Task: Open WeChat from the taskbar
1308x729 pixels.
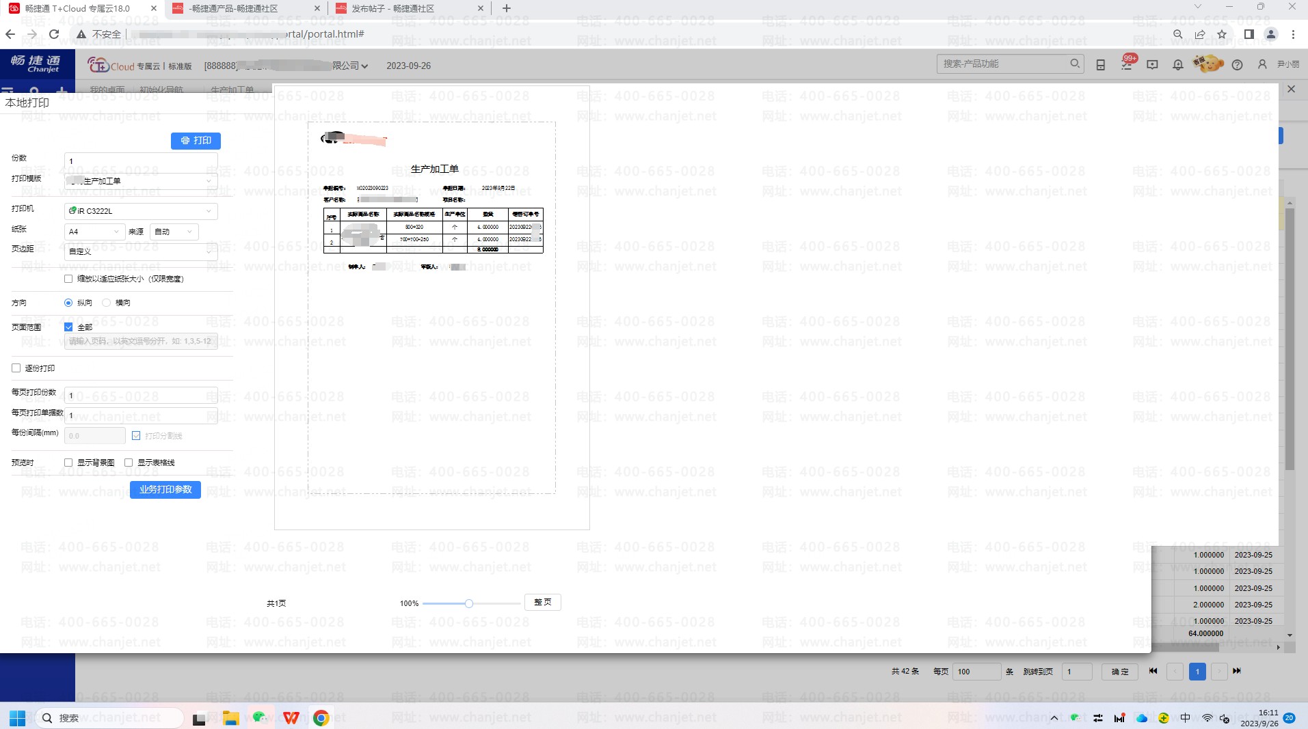Action: click(x=260, y=717)
